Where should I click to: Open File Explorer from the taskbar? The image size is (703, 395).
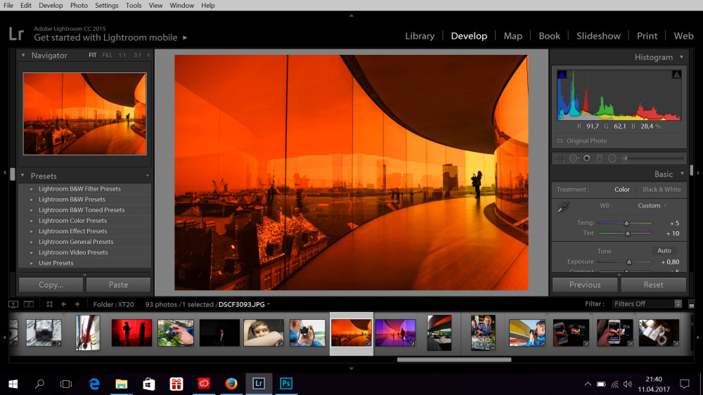tap(121, 384)
